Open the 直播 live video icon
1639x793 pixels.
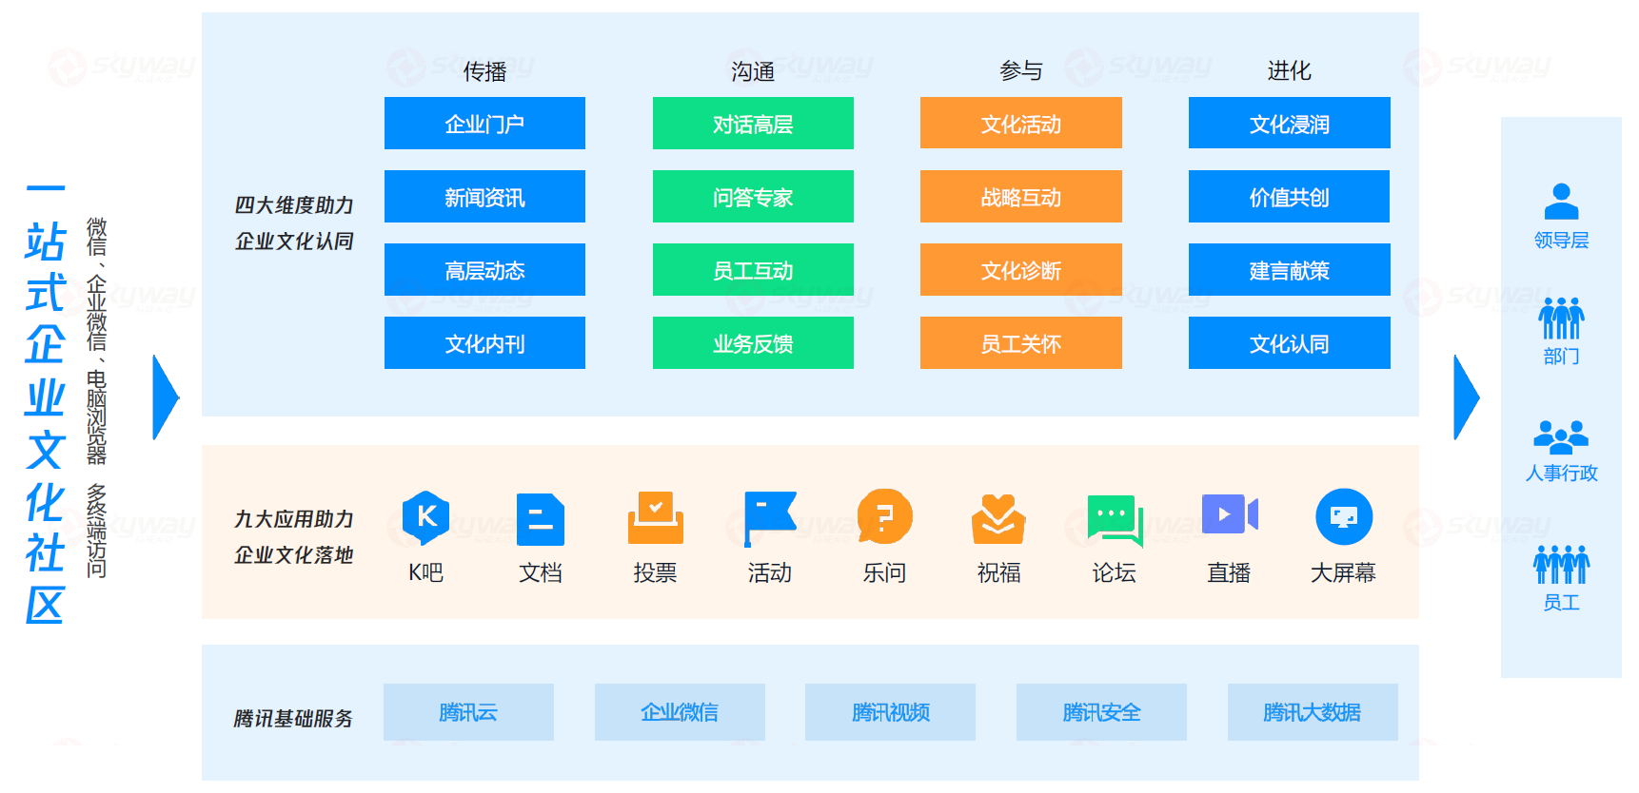coord(1230,514)
